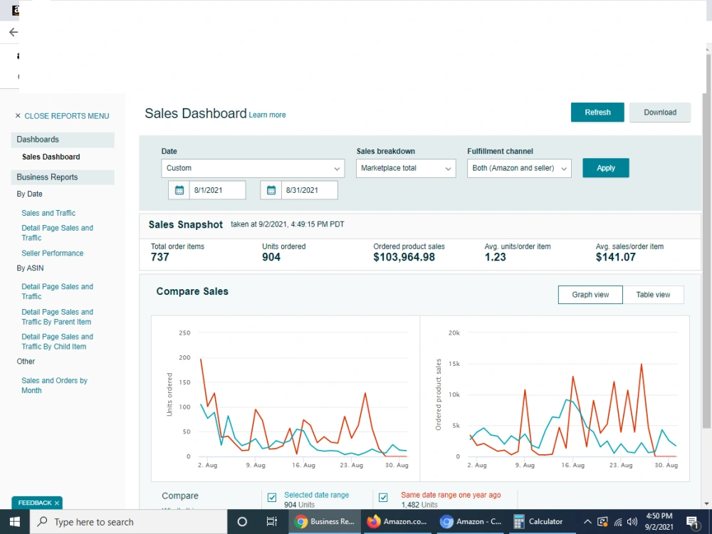Click the Learn more link
Image resolution: width=712 pixels, height=534 pixels.
click(x=267, y=115)
